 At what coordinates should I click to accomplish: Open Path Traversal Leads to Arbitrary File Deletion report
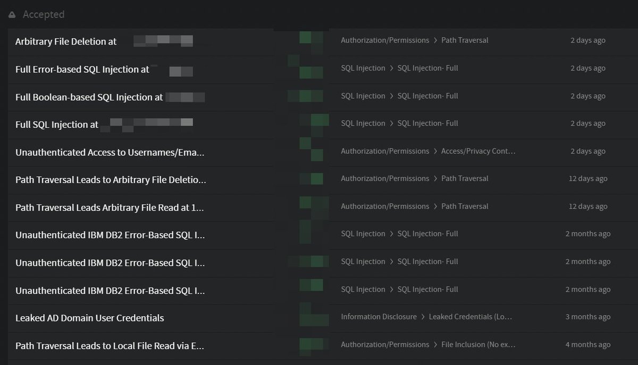pos(111,180)
